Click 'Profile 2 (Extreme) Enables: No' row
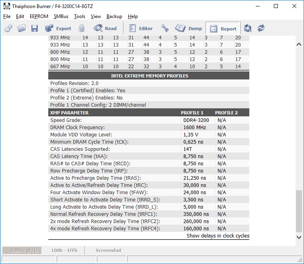This screenshot has width=304, height=264. click(x=149, y=97)
